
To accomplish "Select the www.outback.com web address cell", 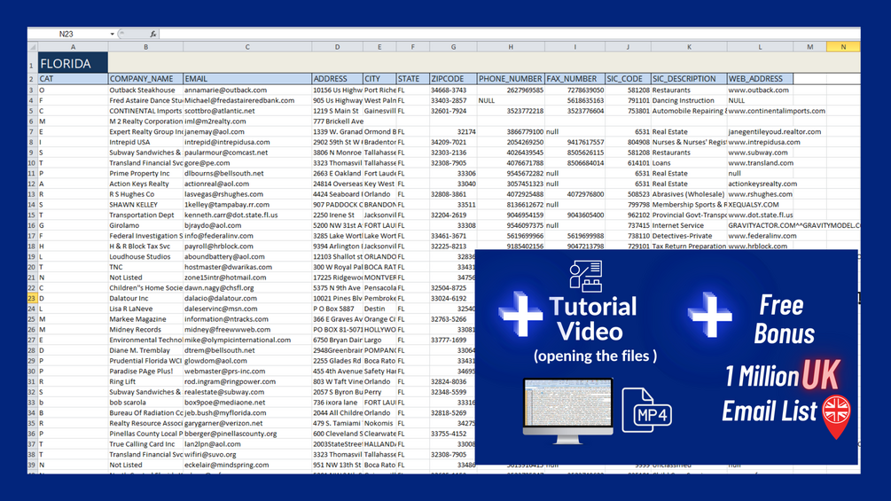I will tap(760, 90).
